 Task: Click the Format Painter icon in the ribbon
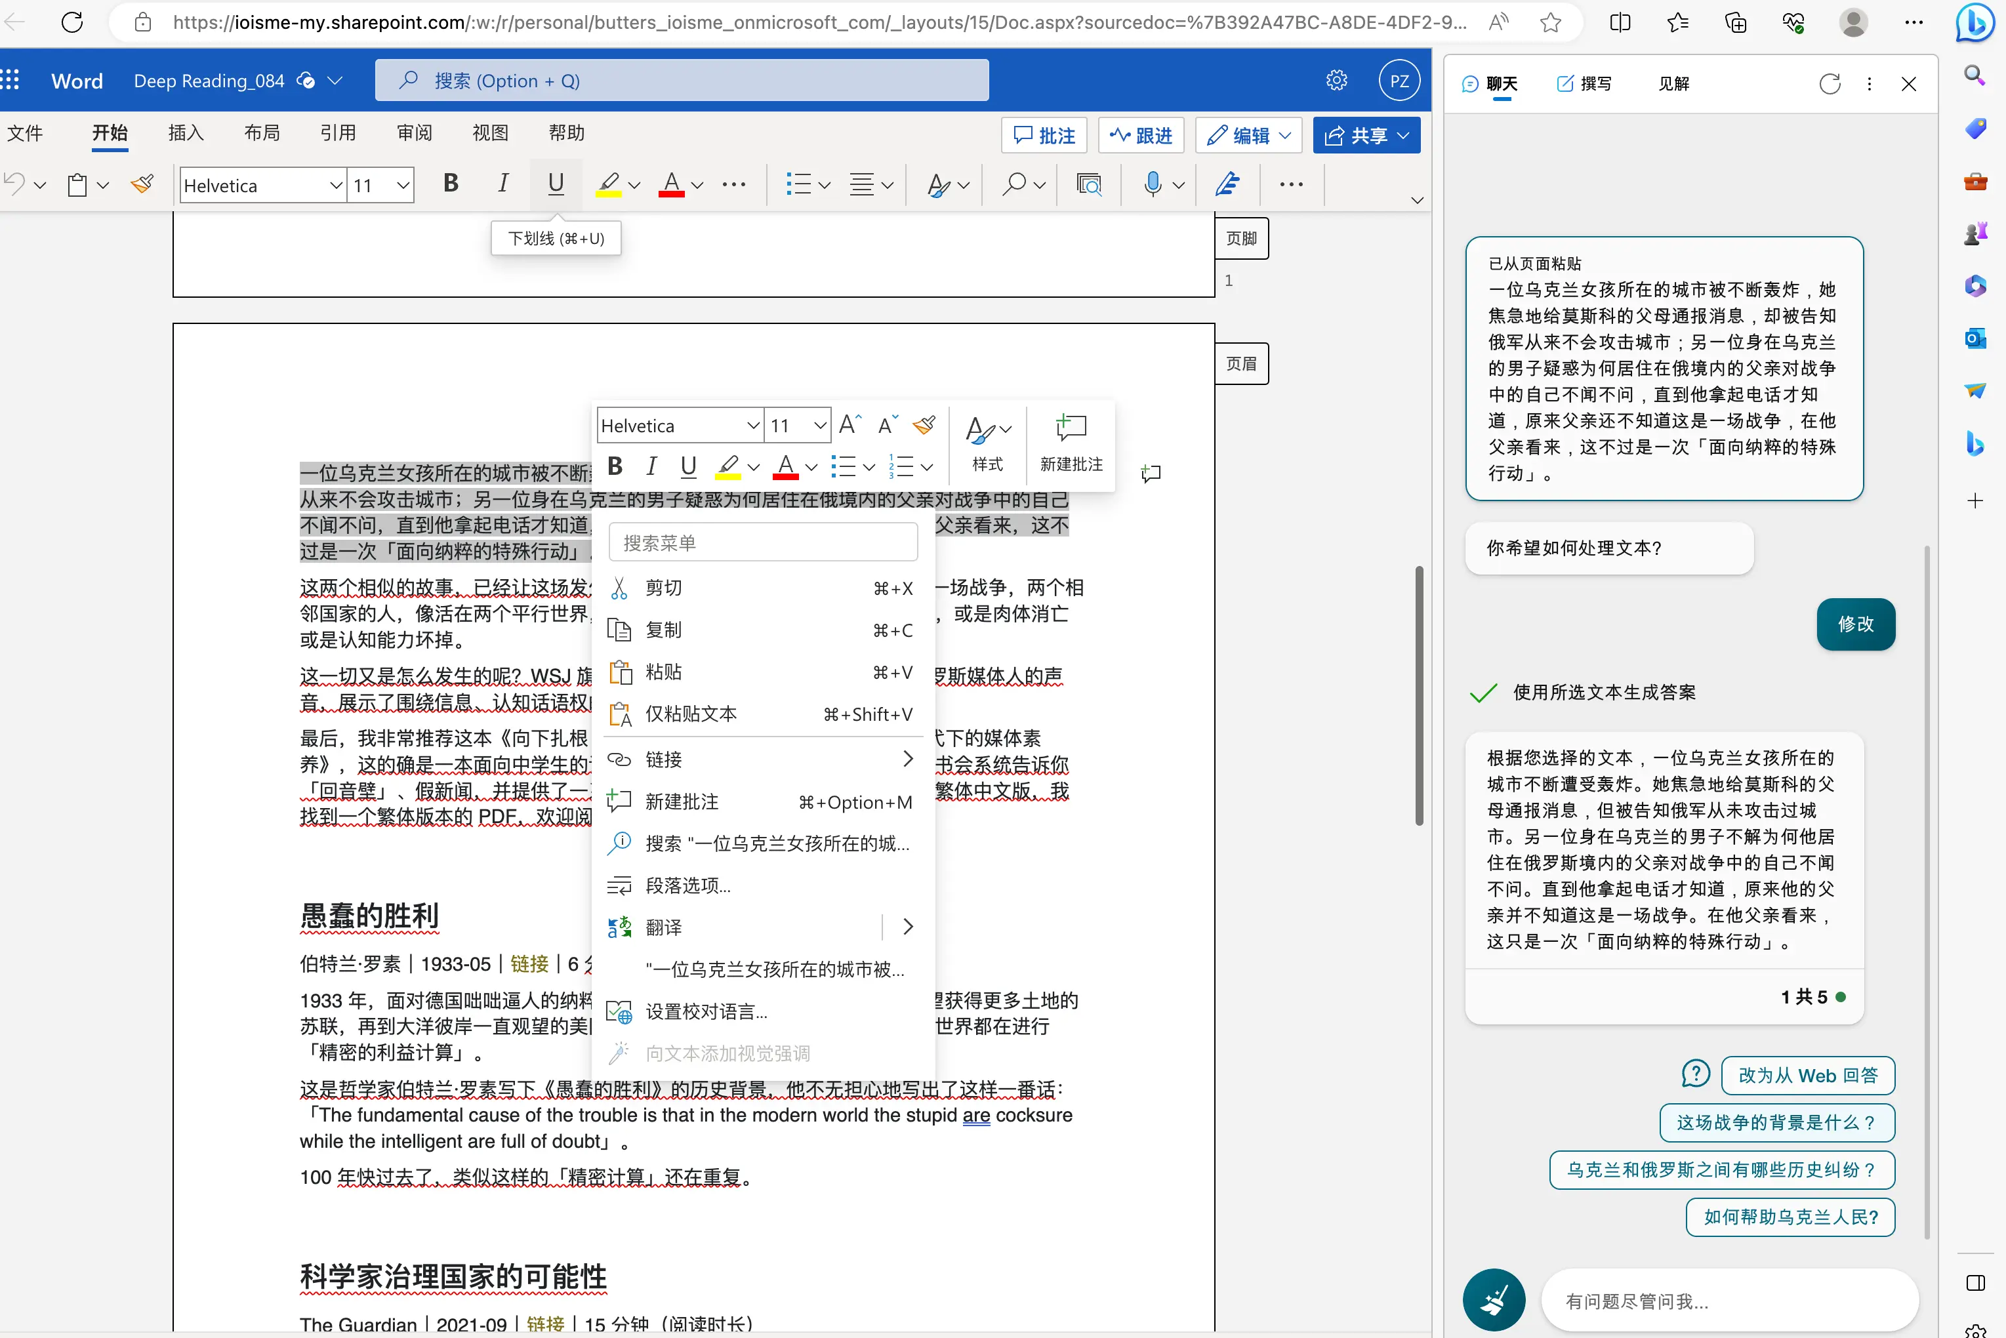[x=142, y=184]
